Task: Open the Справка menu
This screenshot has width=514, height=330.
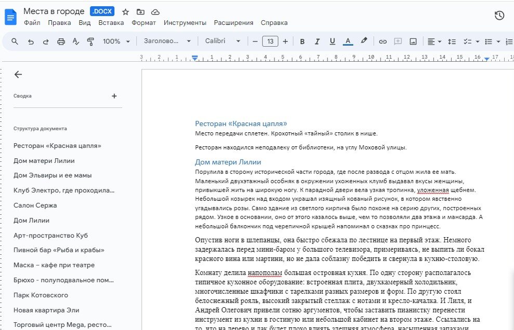Action: tap(274, 23)
